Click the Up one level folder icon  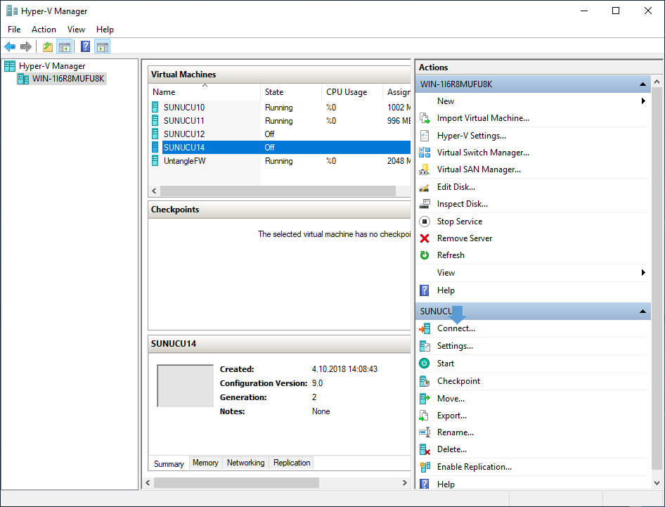click(x=48, y=46)
